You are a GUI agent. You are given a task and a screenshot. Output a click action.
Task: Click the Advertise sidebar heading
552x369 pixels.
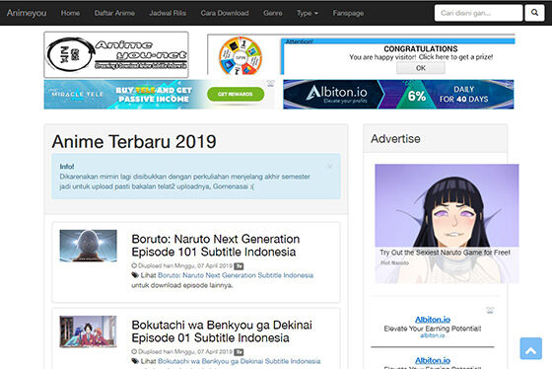coord(395,139)
